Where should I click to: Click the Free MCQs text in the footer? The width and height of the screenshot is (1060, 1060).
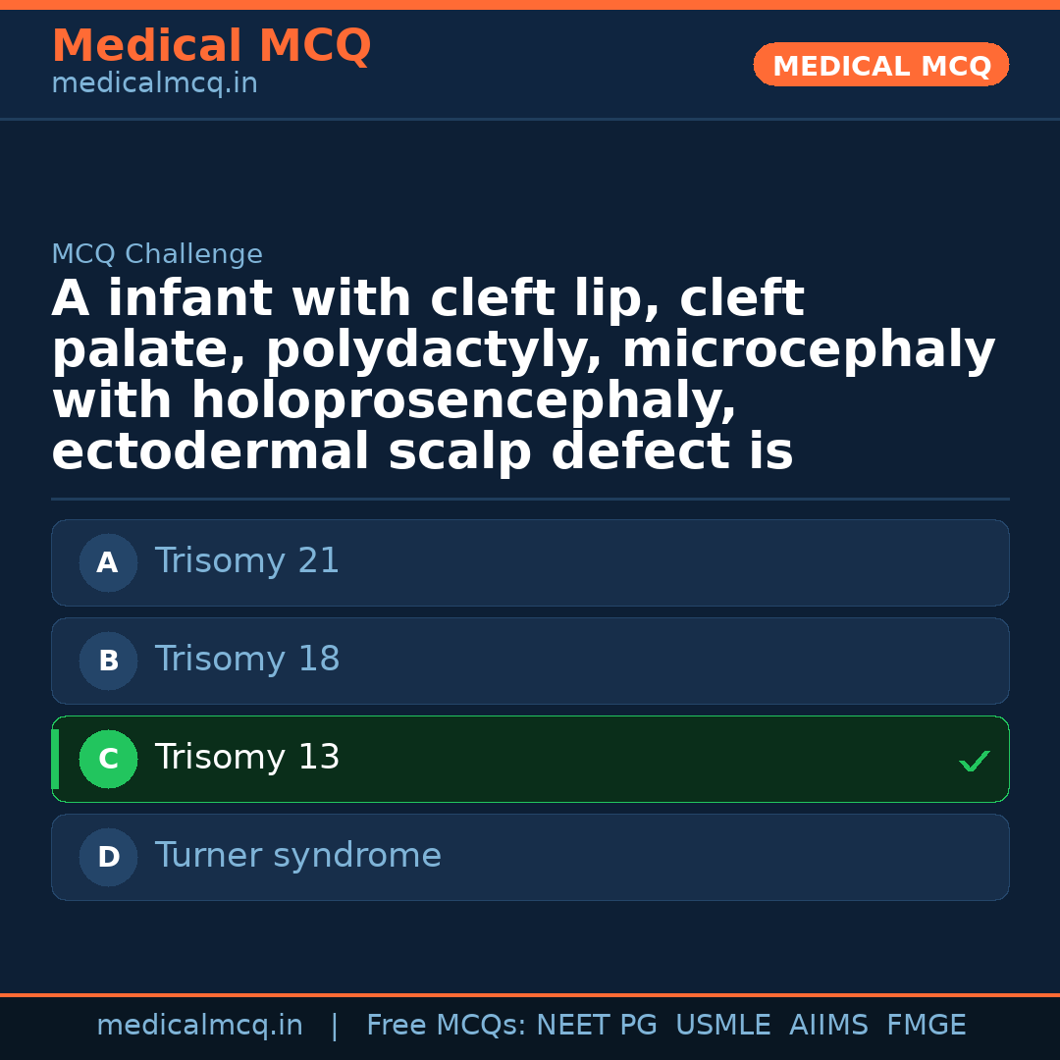coord(447,1026)
